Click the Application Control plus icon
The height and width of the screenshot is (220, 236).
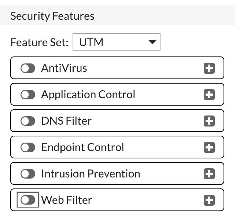tap(209, 95)
